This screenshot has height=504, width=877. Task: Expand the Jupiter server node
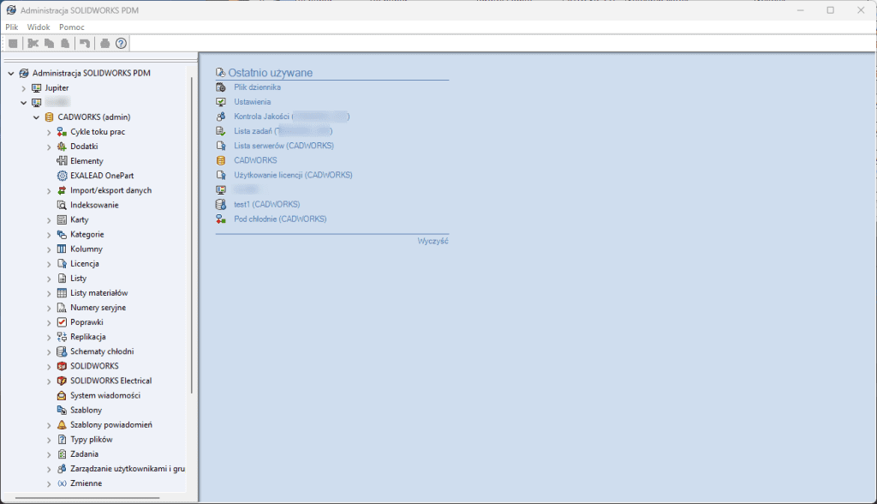(23, 88)
